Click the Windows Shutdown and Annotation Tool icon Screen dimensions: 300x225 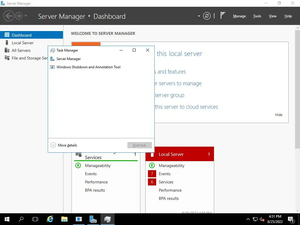pos(52,67)
